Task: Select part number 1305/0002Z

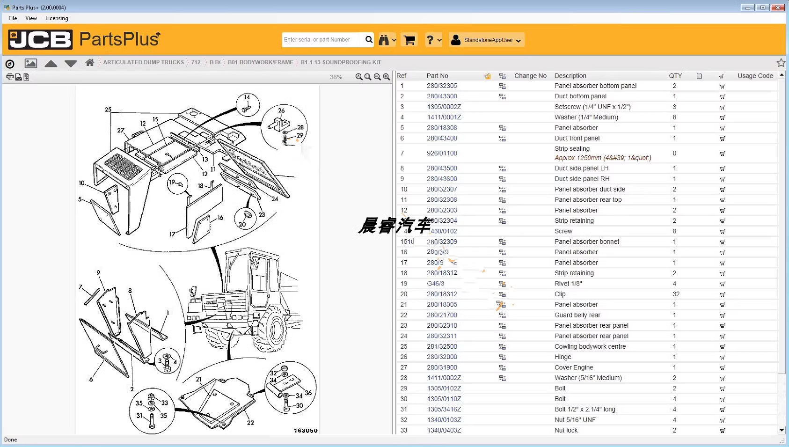Action: tap(444, 107)
